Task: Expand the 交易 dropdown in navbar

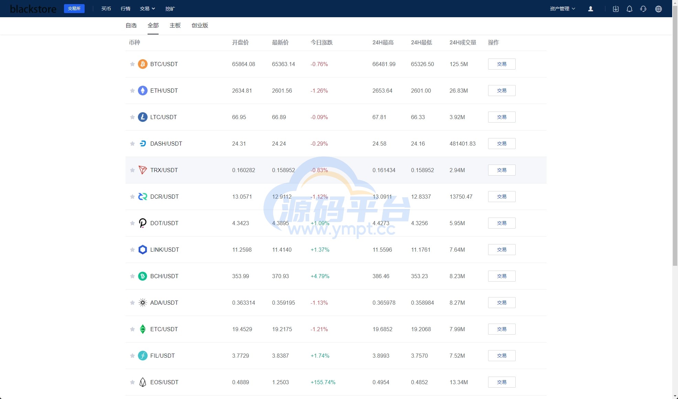Action: [x=147, y=9]
